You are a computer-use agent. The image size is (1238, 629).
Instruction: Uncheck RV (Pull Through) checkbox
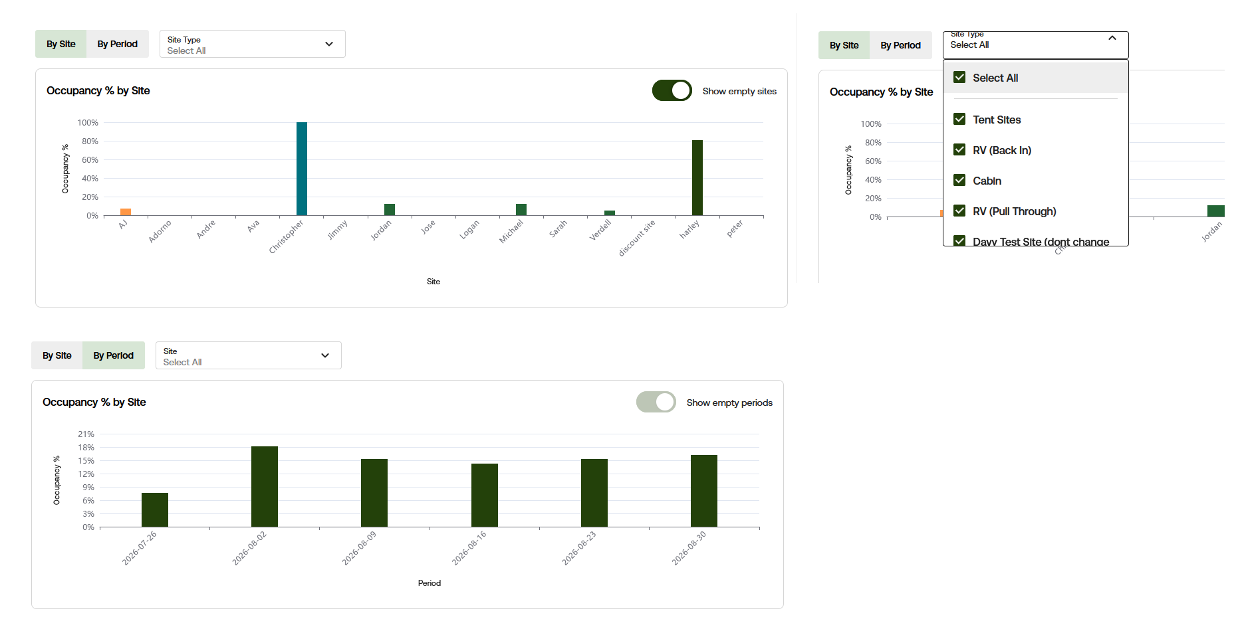[x=959, y=211]
